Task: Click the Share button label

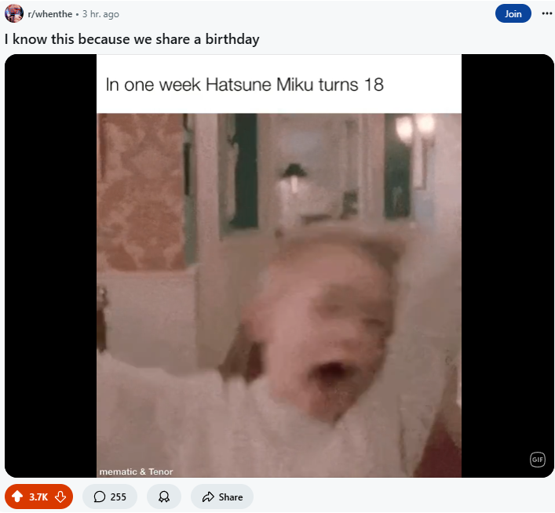Action: pyautogui.click(x=231, y=497)
